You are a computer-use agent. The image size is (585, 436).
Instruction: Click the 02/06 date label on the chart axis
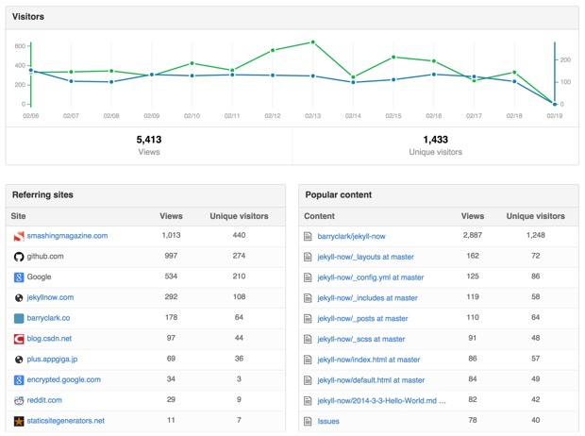pyautogui.click(x=30, y=116)
